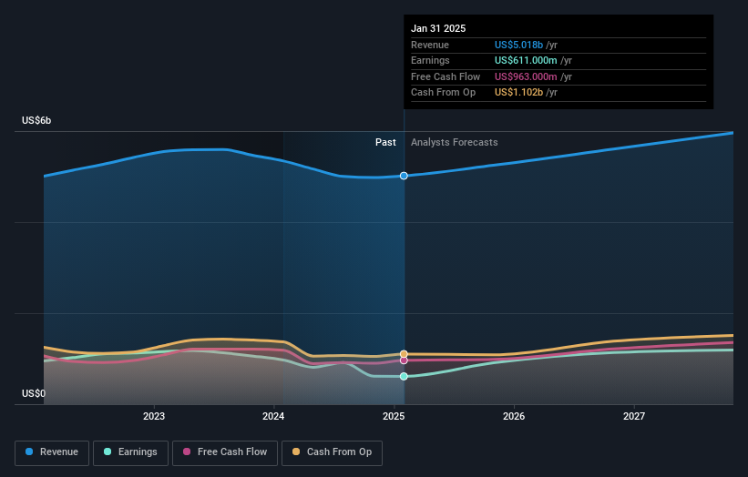Viewport: 748px width, 477px height.
Task: Click the 'Jan 31 2025' tooltip date
Action: tap(438, 28)
